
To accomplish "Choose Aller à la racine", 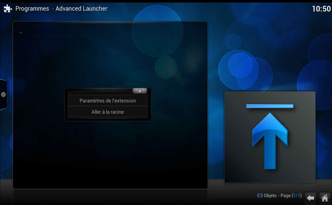I will [108, 112].
